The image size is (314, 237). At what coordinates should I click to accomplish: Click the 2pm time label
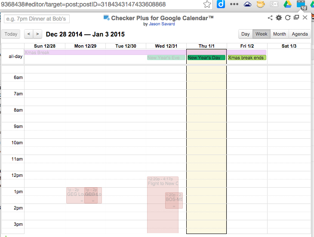(18, 208)
